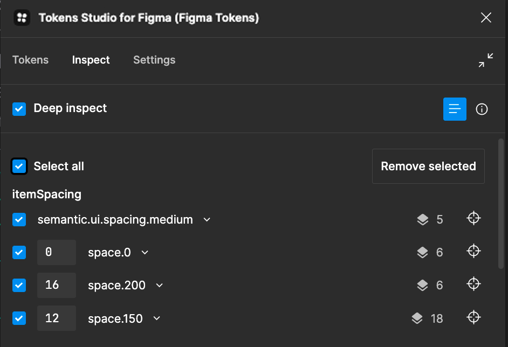Viewport: 508px width, 347px height.
Task: Click the crosshair icon for space.200
Action: (473, 284)
